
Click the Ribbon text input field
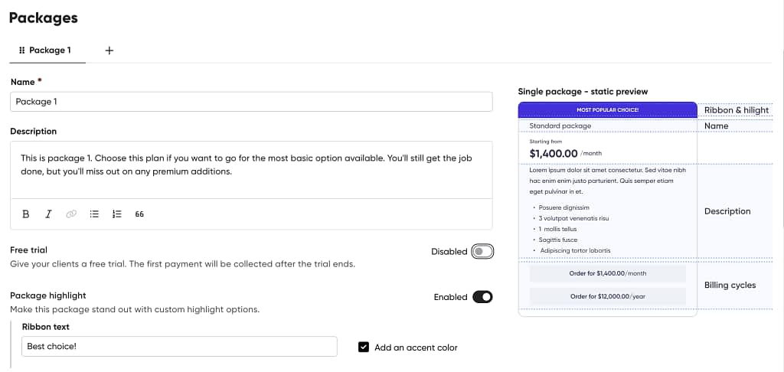pyautogui.click(x=179, y=346)
